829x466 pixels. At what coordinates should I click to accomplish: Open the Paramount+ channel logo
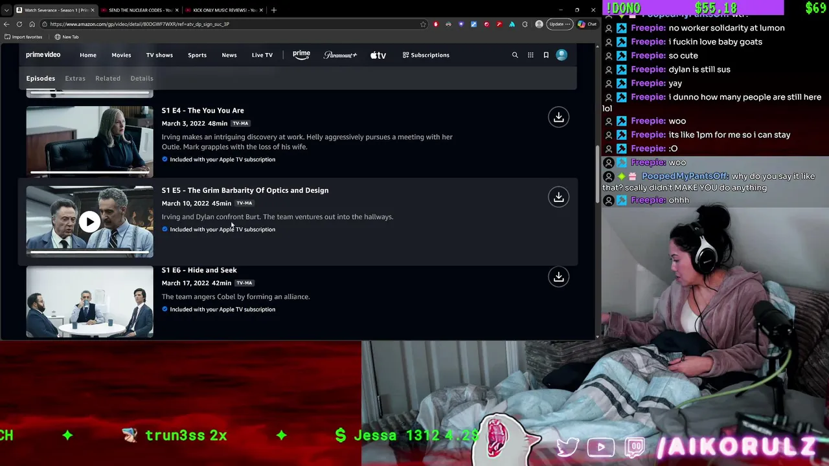340,55
